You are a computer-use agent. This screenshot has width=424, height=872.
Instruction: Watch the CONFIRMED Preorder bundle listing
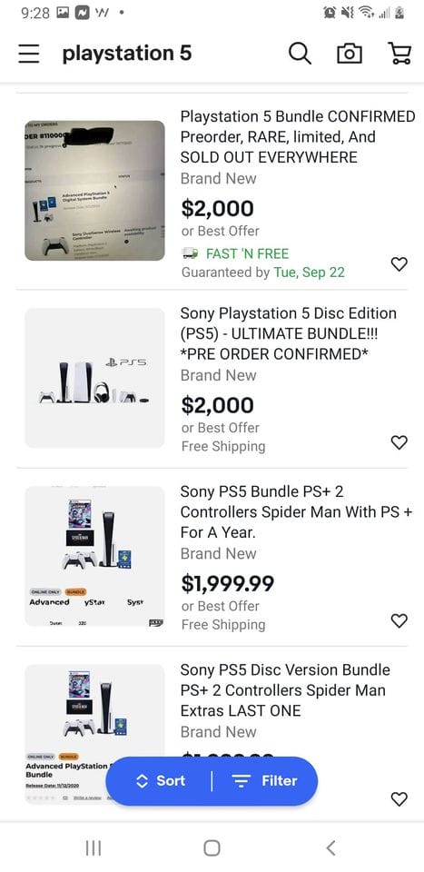[x=399, y=264]
